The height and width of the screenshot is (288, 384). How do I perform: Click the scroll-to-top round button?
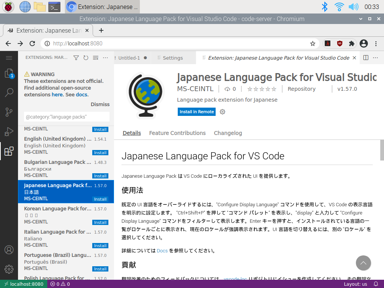(363, 263)
